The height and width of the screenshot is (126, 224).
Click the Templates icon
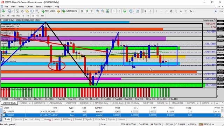click(137, 11)
